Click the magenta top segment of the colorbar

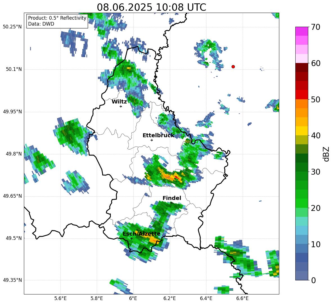[x=301, y=31]
